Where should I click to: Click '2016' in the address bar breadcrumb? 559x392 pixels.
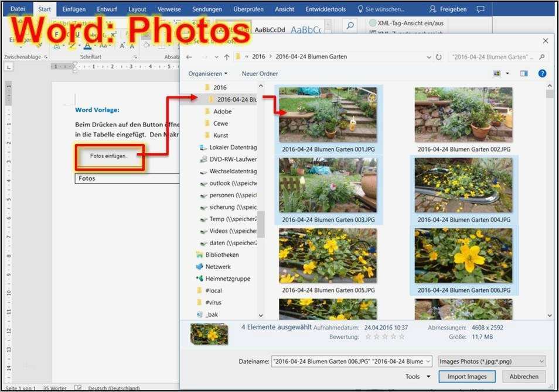258,57
